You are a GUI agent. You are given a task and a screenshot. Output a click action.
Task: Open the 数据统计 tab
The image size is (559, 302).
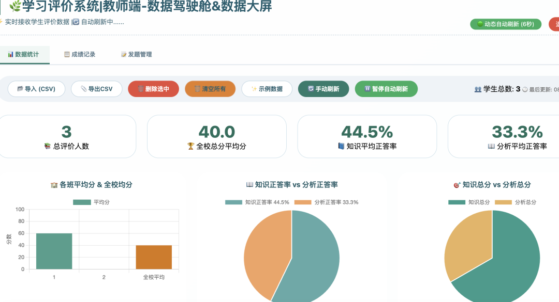click(24, 54)
